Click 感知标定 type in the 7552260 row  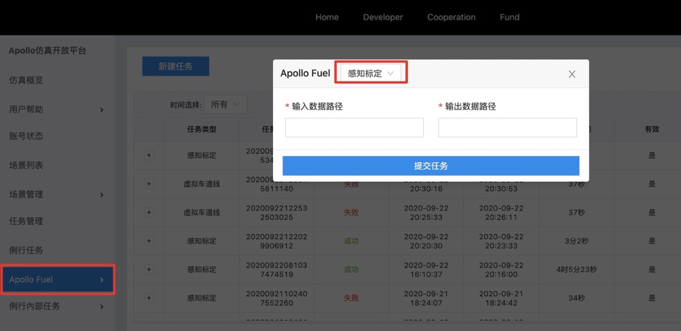pyautogui.click(x=201, y=298)
